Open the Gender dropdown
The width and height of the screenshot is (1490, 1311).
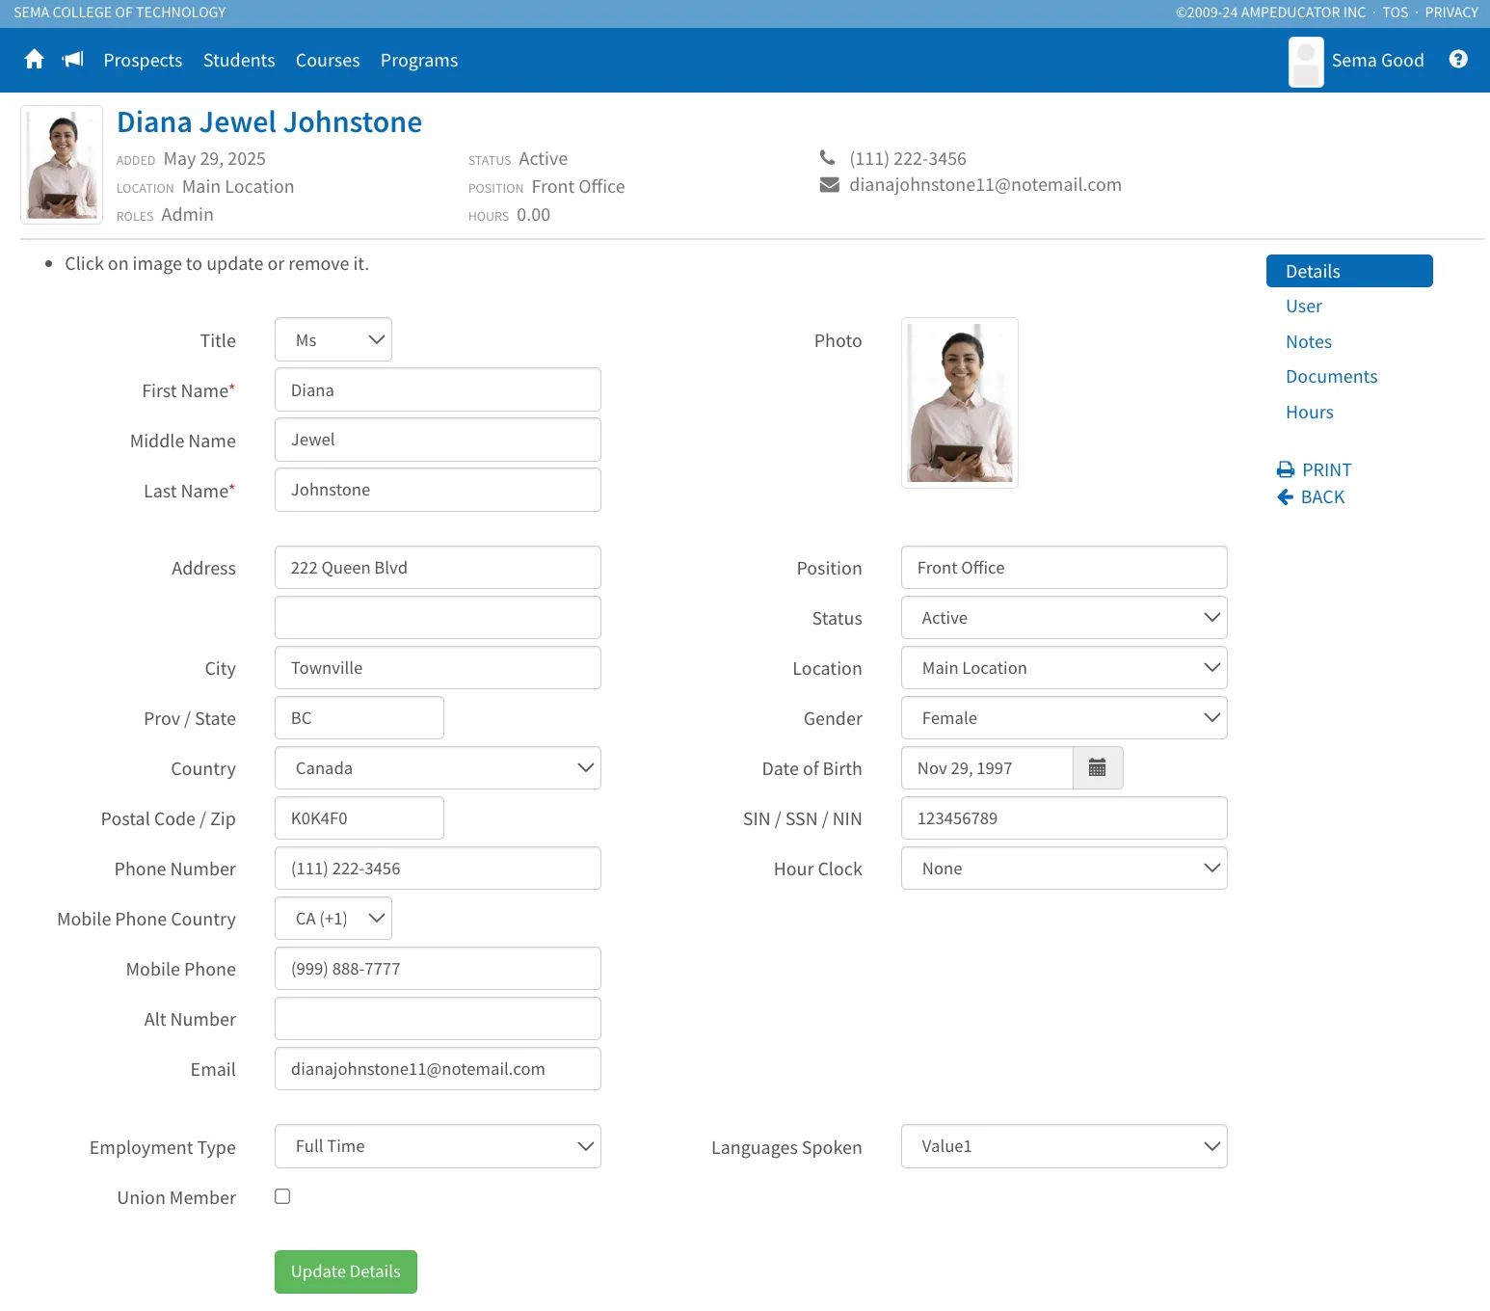pos(1064,718)
